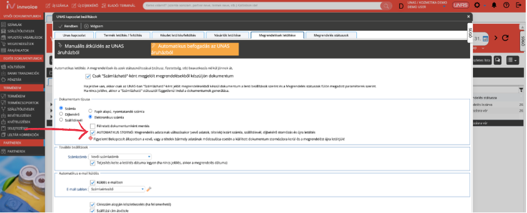Focus the top search input field

(262, 6)
